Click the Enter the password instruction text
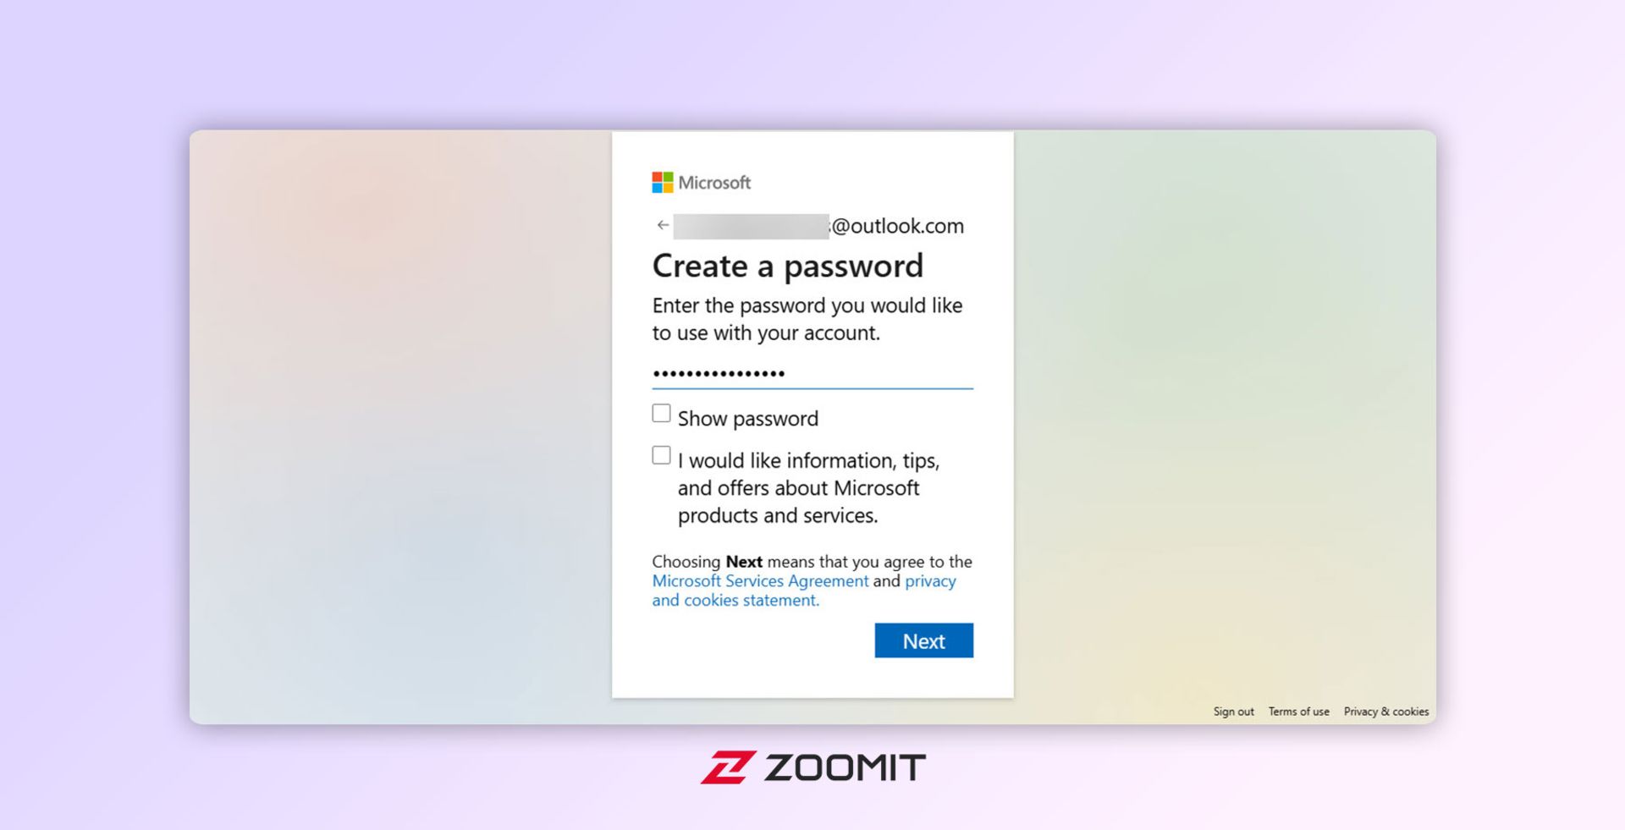 point(807,319)
